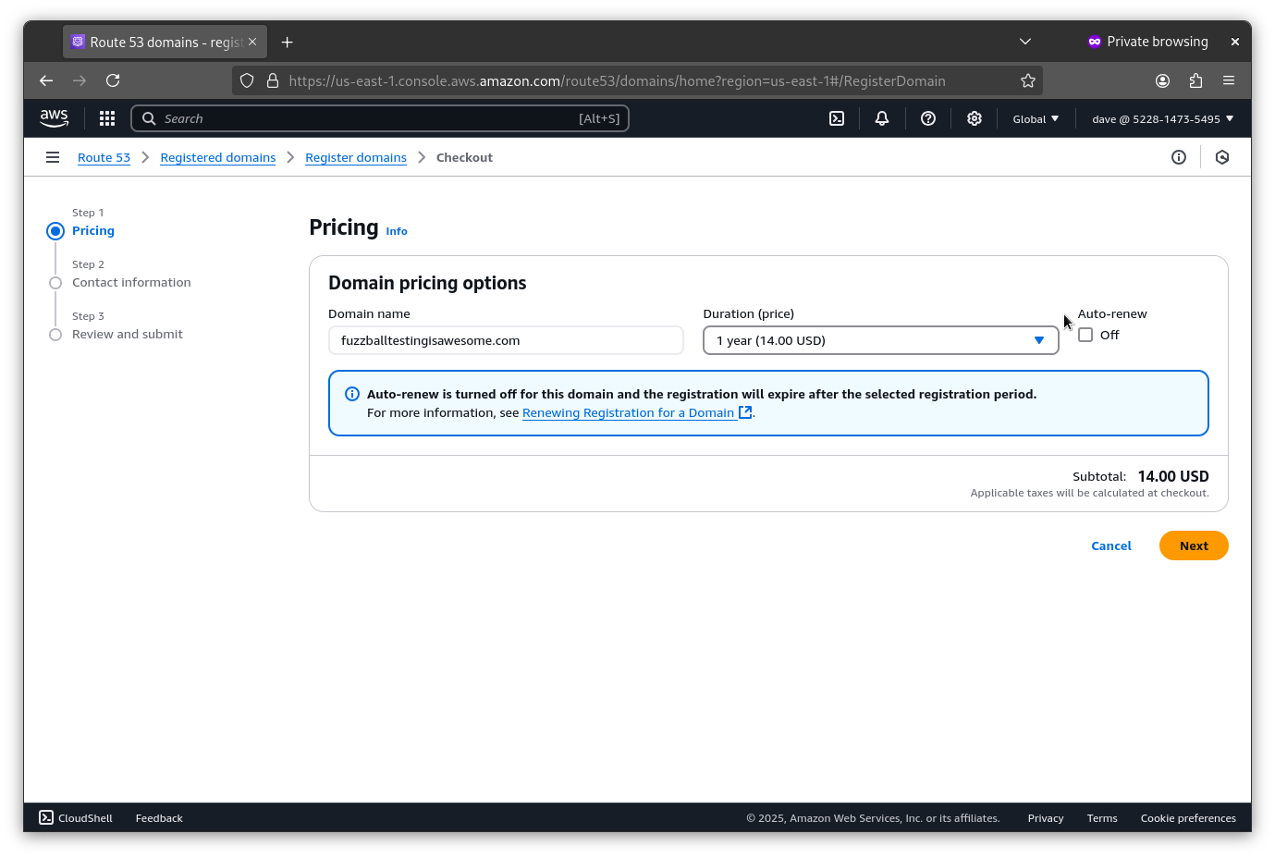Proceed with the Next button
The image size is (1275, 858).
1194,545
